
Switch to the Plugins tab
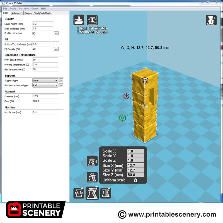coord(28,13)
